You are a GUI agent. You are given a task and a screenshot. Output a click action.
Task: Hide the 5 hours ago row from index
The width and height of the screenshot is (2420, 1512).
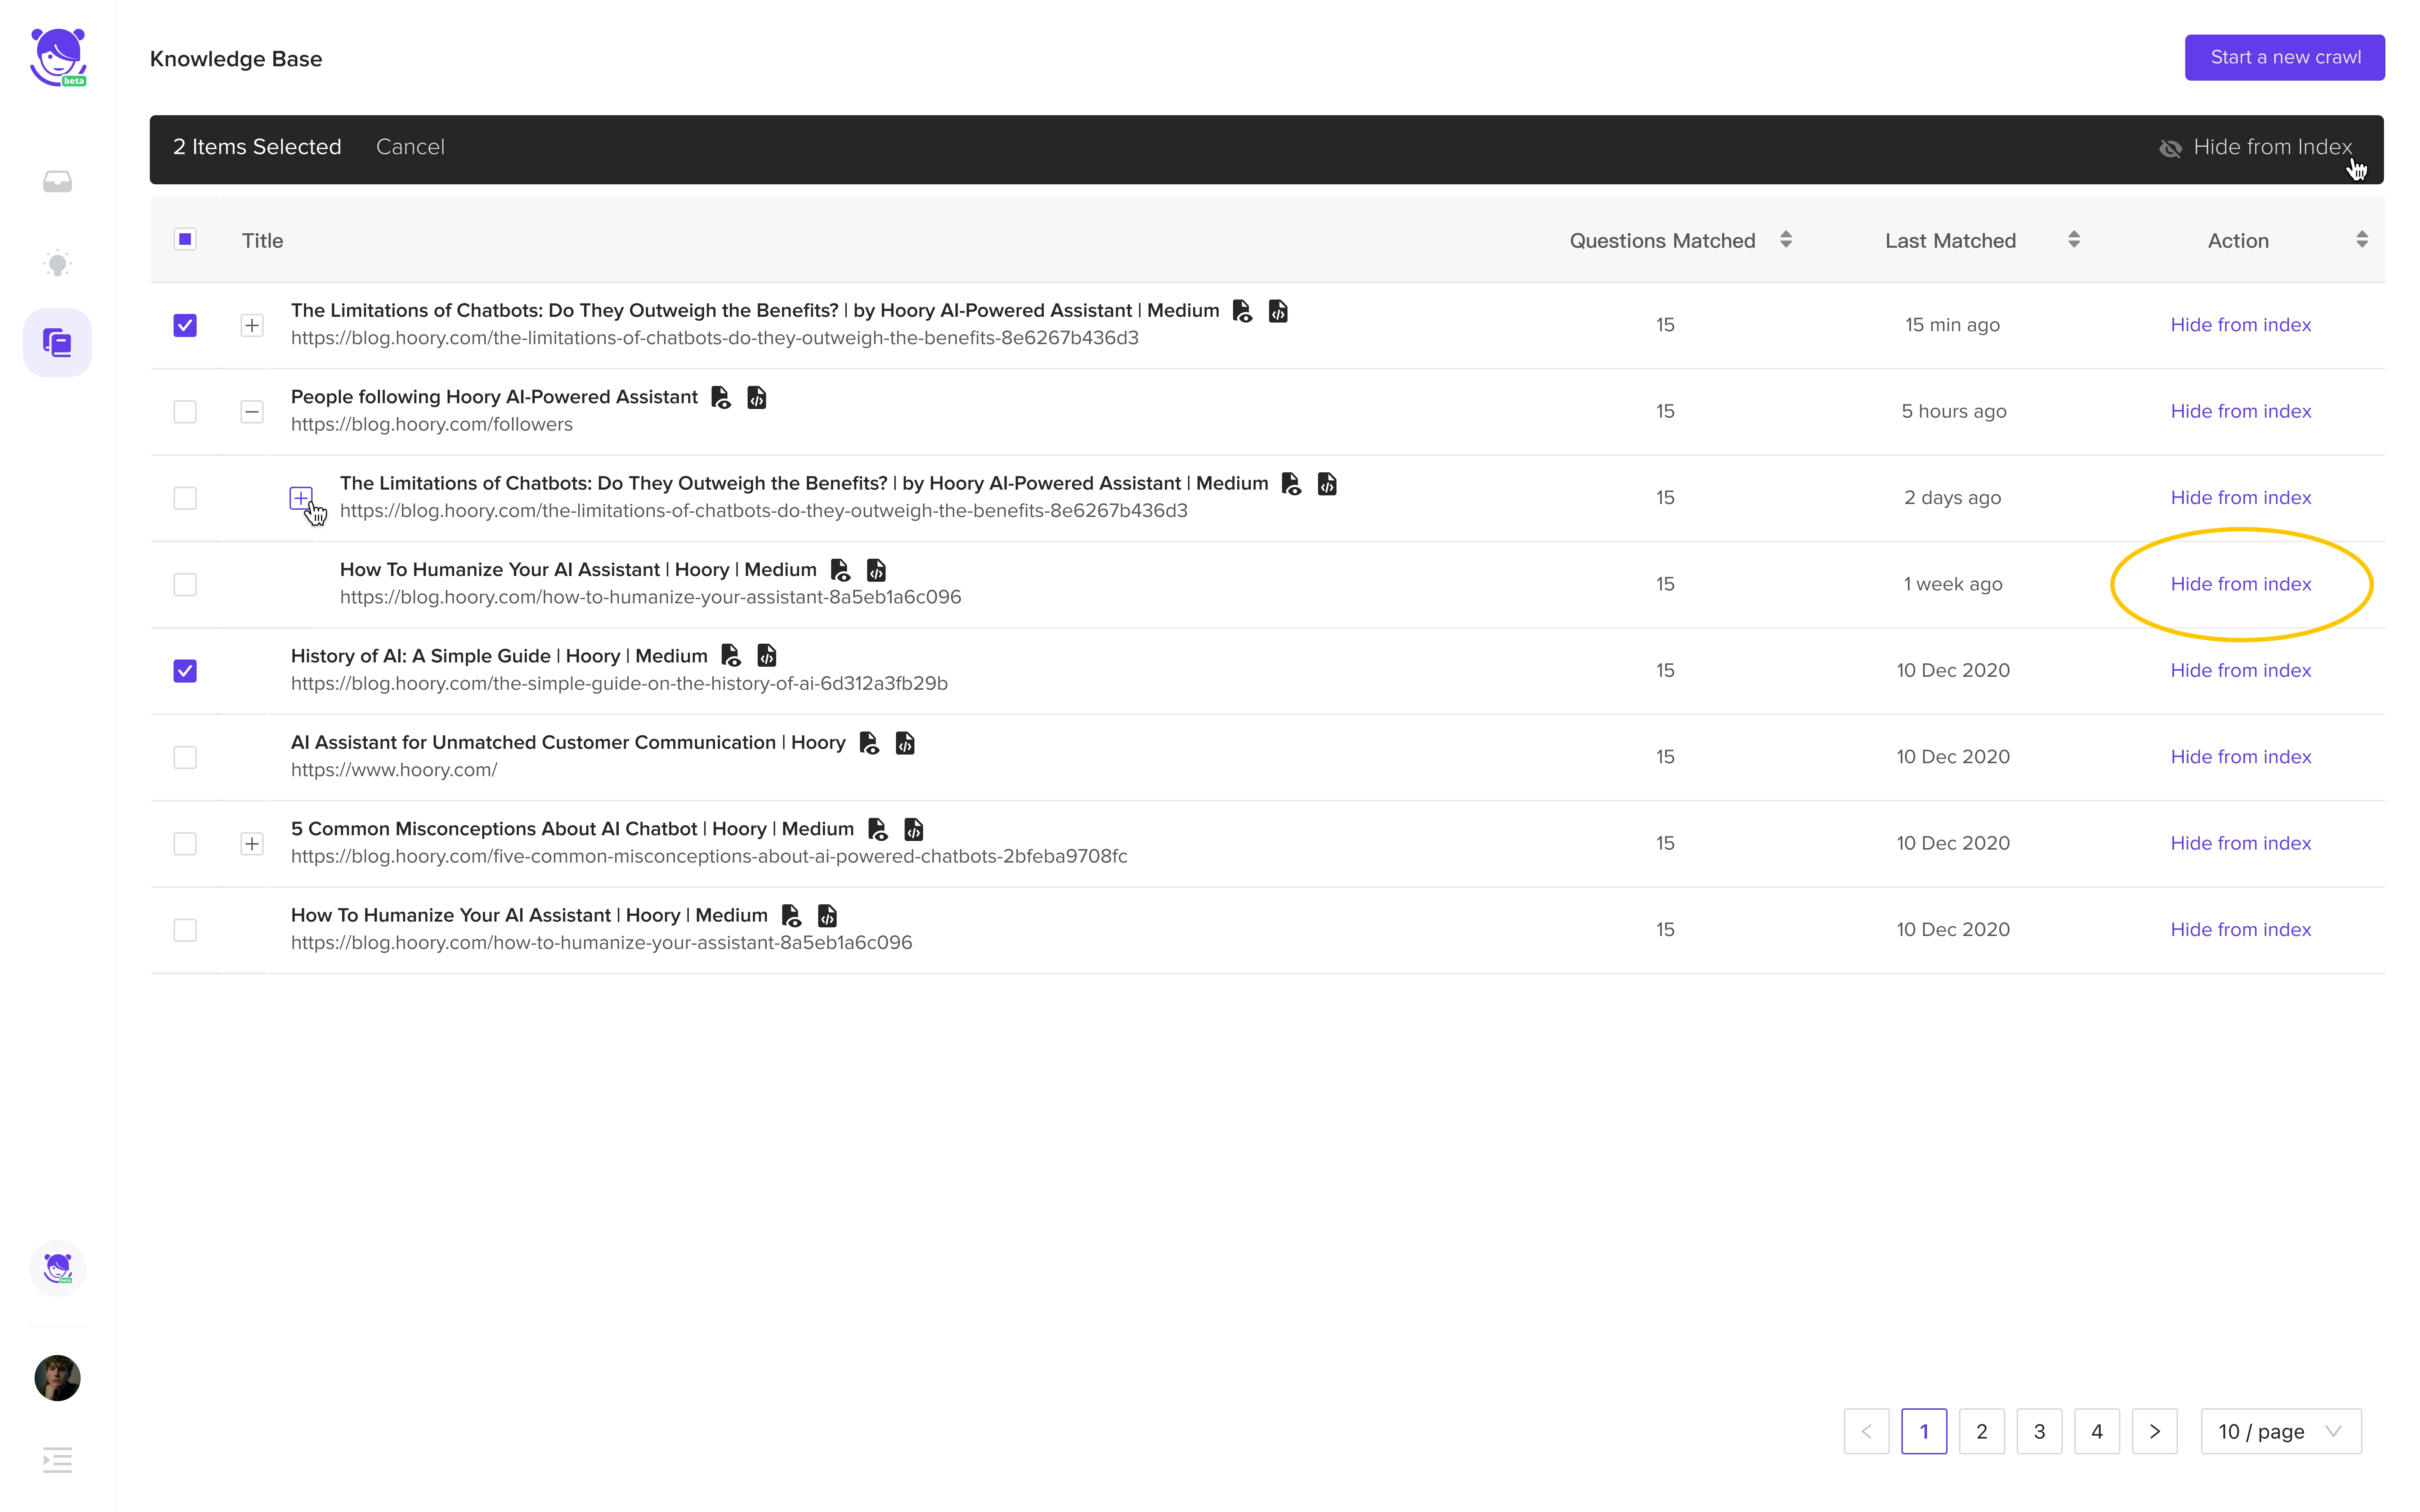[x=2241, y=411]
